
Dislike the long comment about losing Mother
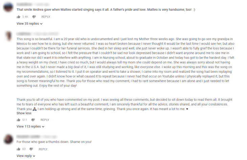pos(33,120)
